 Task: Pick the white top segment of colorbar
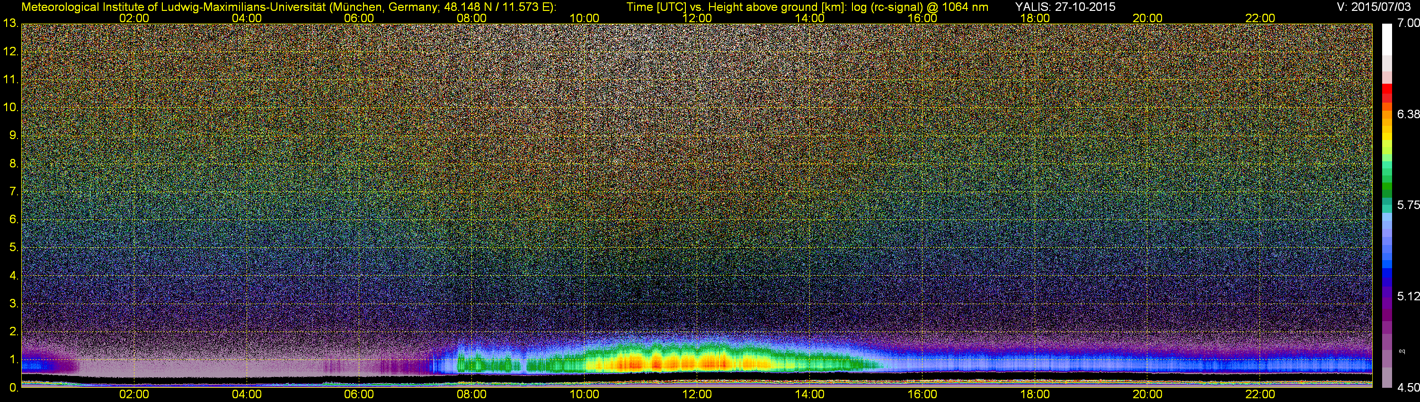[1387, 39]
